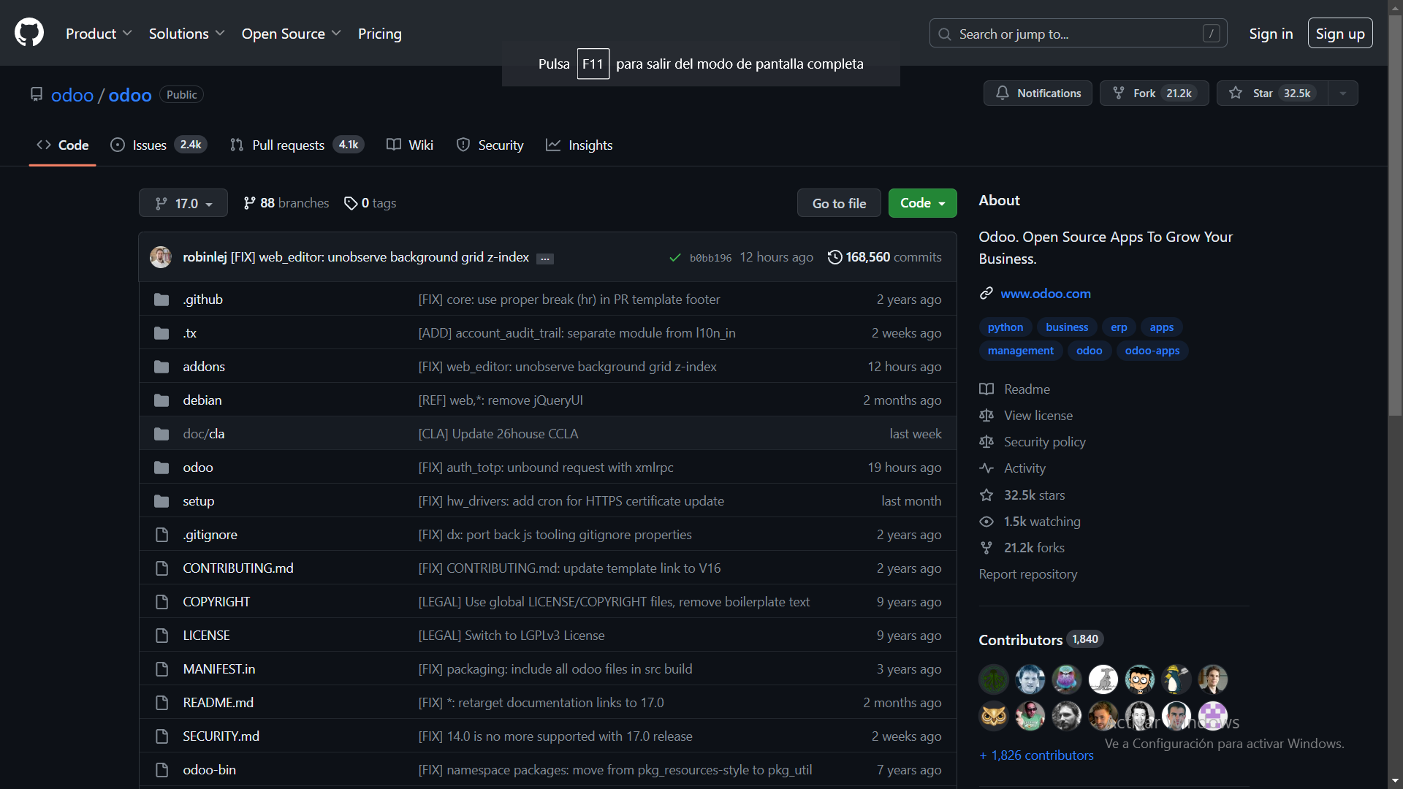
Task: Switch to the Insights tab
Action: (x=579, y=145)
